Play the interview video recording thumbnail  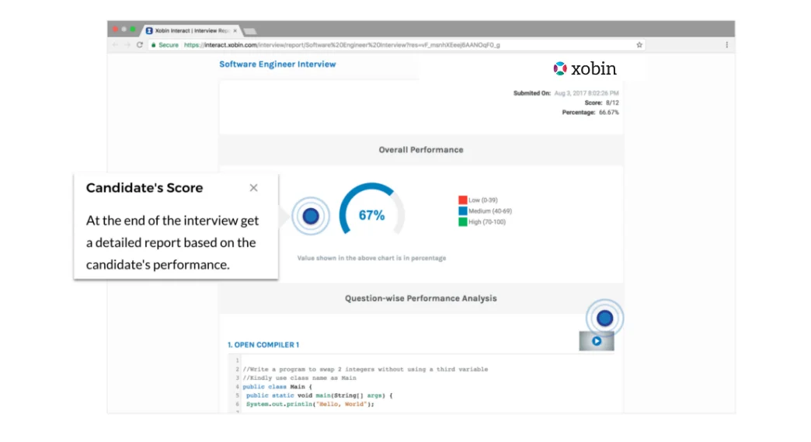[597, 341]
